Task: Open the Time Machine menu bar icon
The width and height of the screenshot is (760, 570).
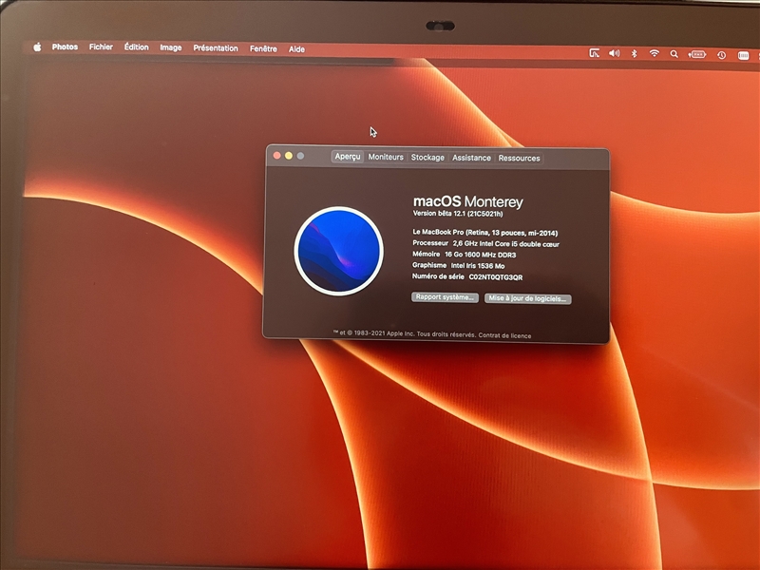Action: (722, 55)
